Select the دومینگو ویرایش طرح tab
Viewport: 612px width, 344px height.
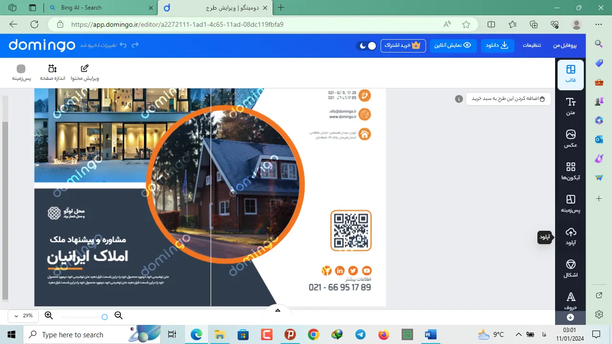tap(216, 8)
